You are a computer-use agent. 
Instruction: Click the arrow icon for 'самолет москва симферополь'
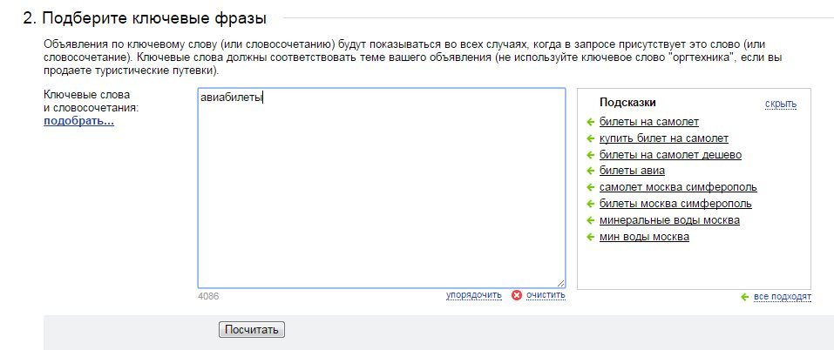coord(590,187)
